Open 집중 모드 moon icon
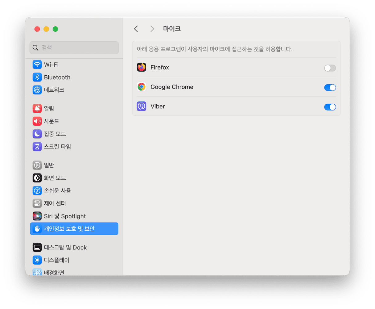Screen dimensions: 375x309 (37, 134)
